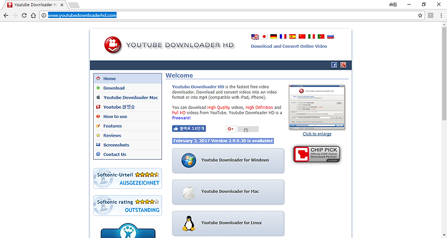Go back using browser back arrow
This screenshot has width=447, height=238.
point(6,16)
